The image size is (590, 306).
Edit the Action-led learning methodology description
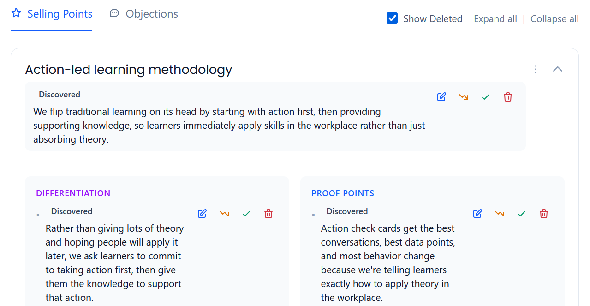(x=441, y=97)
